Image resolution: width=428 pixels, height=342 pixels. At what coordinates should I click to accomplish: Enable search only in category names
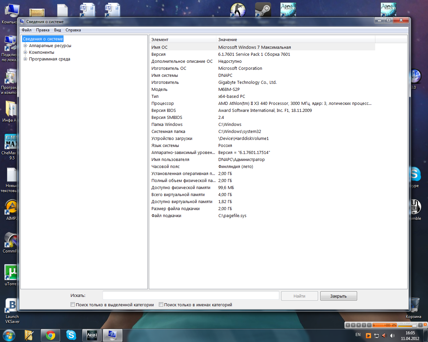(161, 305)
